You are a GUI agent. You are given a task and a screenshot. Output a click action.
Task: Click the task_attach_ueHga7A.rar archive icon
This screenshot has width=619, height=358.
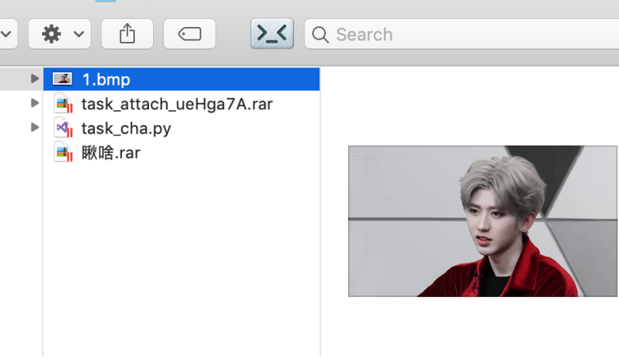point(63,104)
